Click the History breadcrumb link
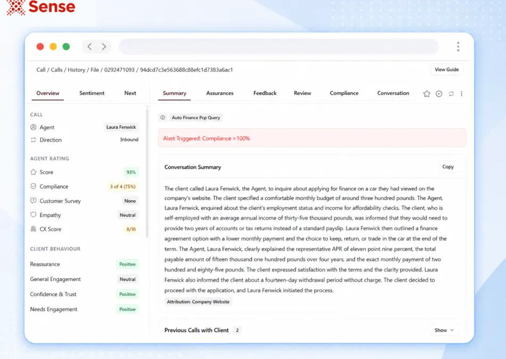The image size is (506, 359). [x=77, y=70]
